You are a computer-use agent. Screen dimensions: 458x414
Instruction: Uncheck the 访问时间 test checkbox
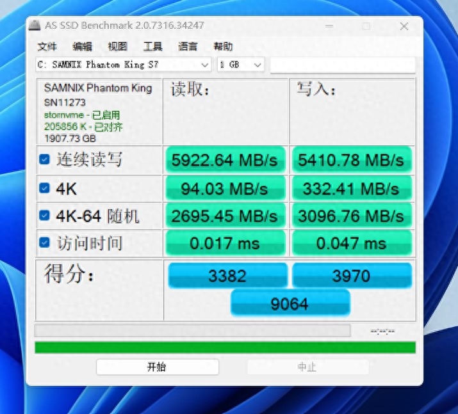pos(44,243)
